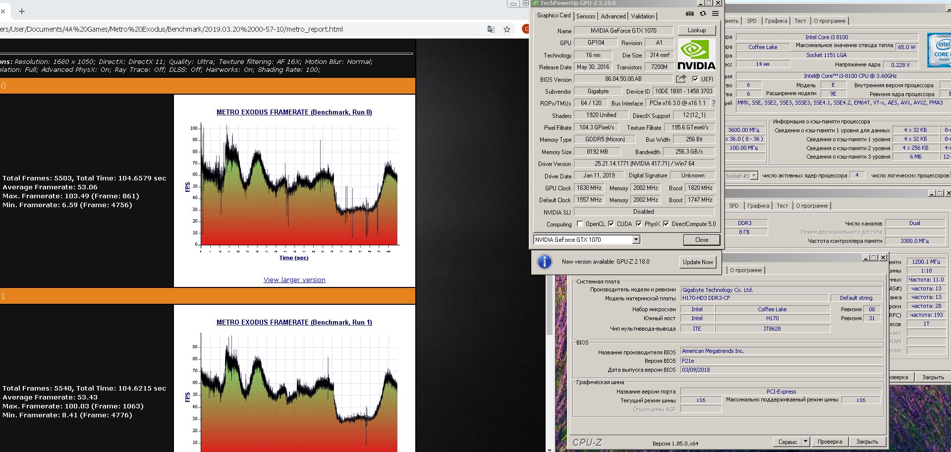Click the NVIDIA logo in GPU-Z
The image size is (951, 452).
pyautogui.click(x=696, y=55)
